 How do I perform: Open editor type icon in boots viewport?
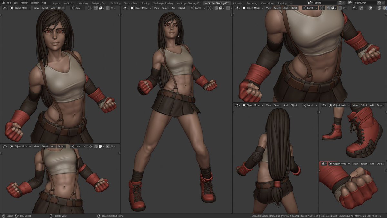tap(324, 105)
